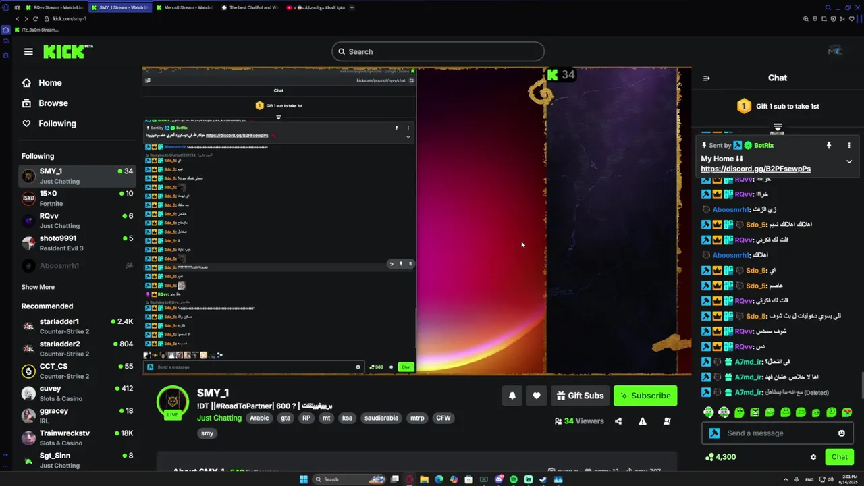Screen dimensions: 864x486
Task: Open the CCT_CS recommended channel
Action: click(77, 371)
